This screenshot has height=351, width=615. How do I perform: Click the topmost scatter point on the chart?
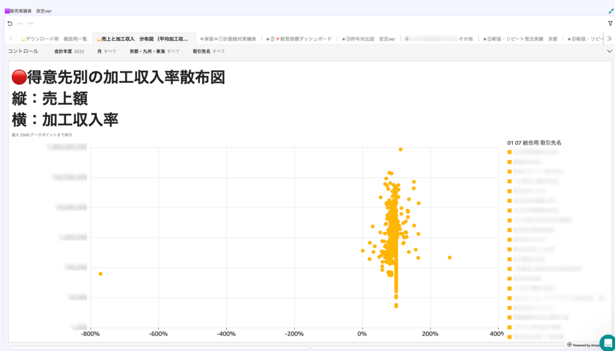pos(401,149)
